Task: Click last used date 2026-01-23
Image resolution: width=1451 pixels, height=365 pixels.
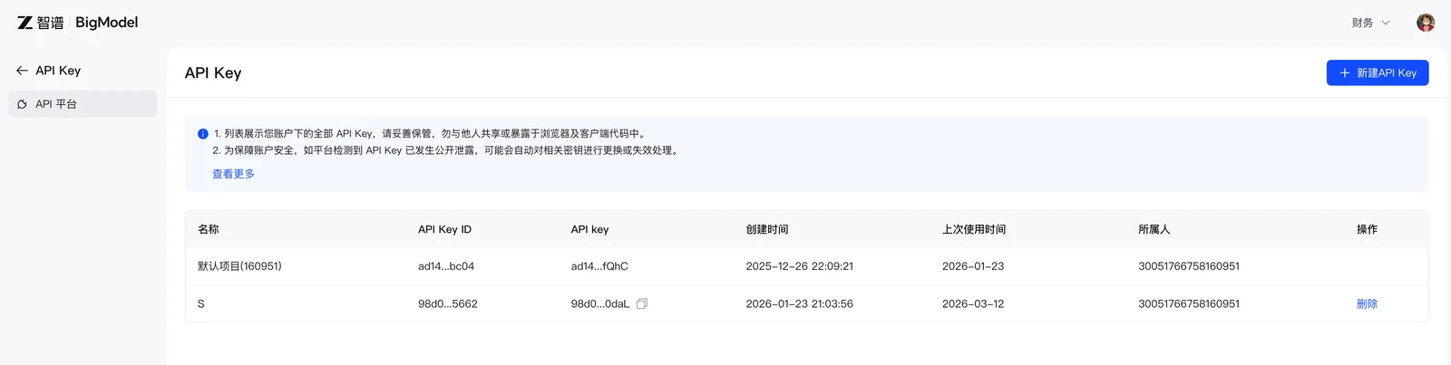Action: tap(973, 266)
